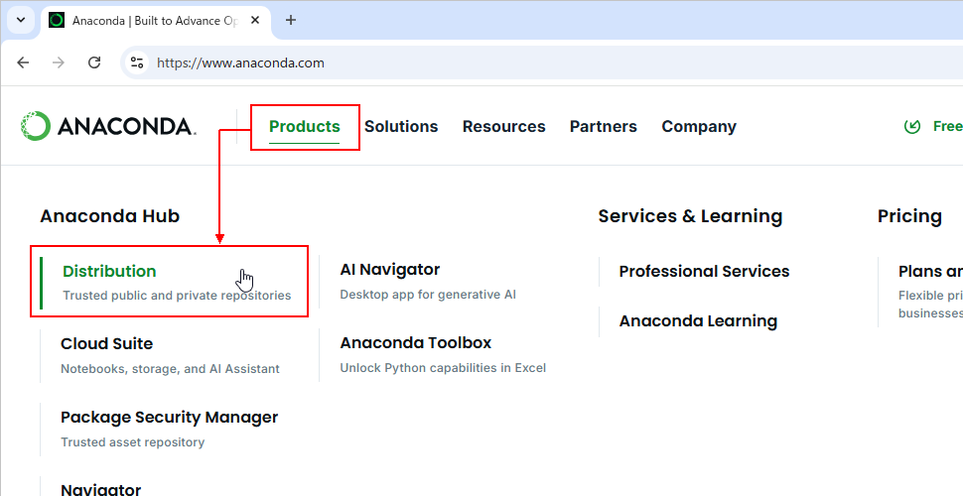
Task: Open the Partners menu
Action: [x=603, y=126]
